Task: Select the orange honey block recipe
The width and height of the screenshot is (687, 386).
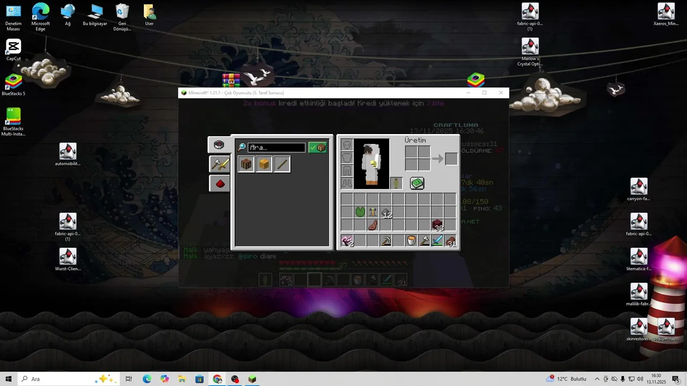Action: (264, 164)
